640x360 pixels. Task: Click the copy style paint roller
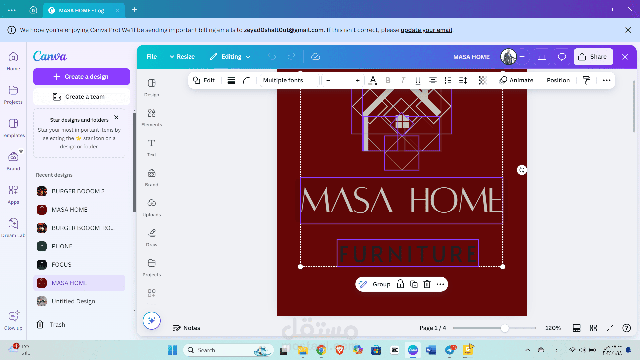[586, 80]
